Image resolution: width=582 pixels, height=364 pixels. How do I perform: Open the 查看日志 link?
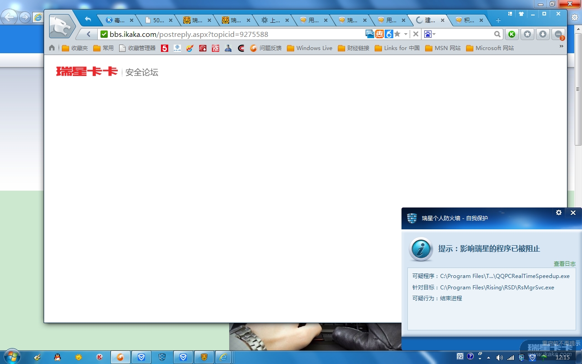click(565, 264)
